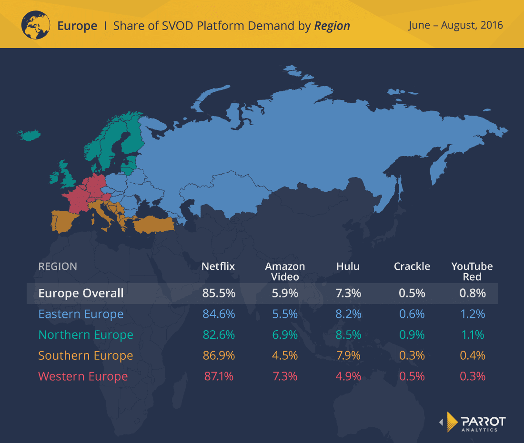Click the date range 'June – August, 2016'
Viewport: 524px width, 443px height.
[455, 25]
